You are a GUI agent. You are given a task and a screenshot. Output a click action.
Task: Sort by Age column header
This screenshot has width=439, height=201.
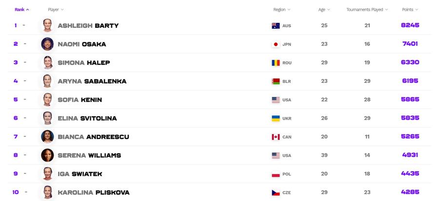tap(324, 10)
